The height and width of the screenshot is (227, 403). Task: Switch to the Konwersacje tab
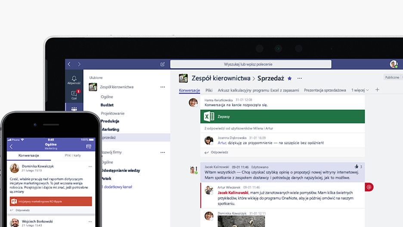point(189,90)
